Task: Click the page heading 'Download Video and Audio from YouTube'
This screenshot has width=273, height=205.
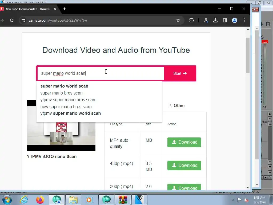Action: pos(116,50)
